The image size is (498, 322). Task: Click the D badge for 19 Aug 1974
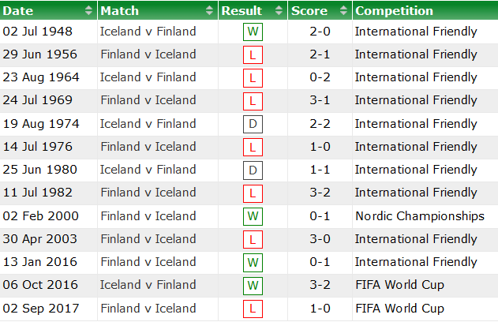click(252, 124)
